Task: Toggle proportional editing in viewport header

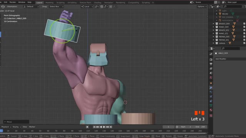Action: click(x=111, y=7)
